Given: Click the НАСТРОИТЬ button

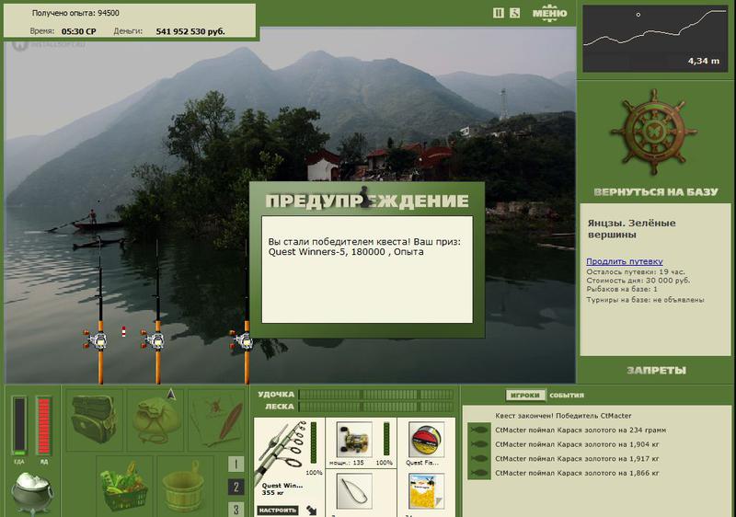Looking at the screenshot, I should [x=278, y=510].
